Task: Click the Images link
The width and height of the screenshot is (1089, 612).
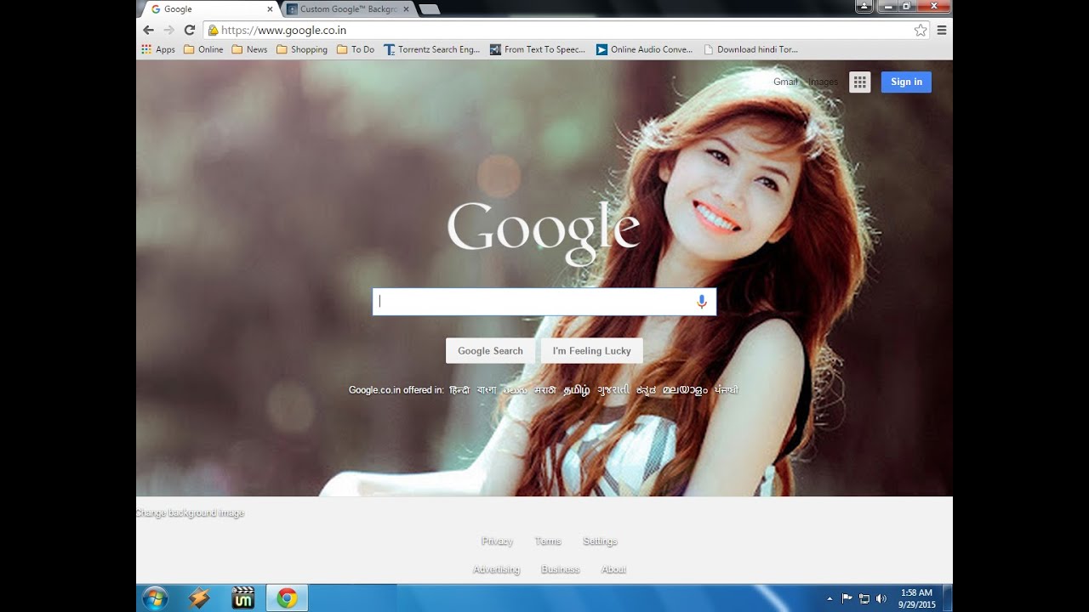Action: point(823,82)
